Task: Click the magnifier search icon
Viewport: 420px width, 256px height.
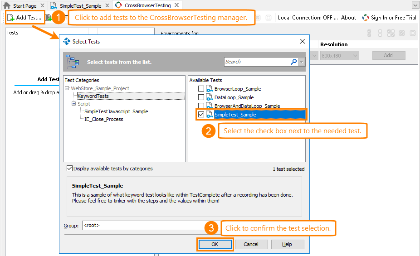Action: point(293,62)
